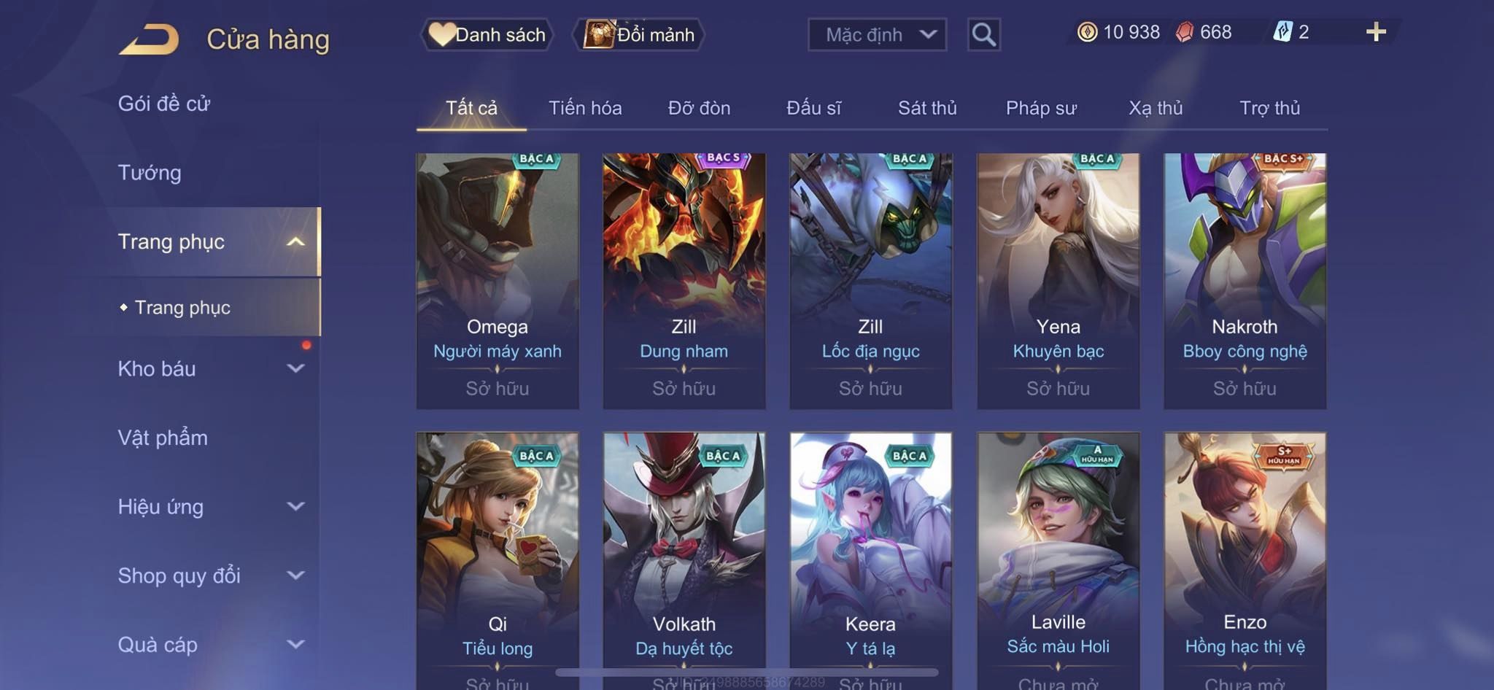The width and height of the screenshot is (1494, 690).
Task: Tap the back arrow beside Cửa hàng
Action: point(150,39)
